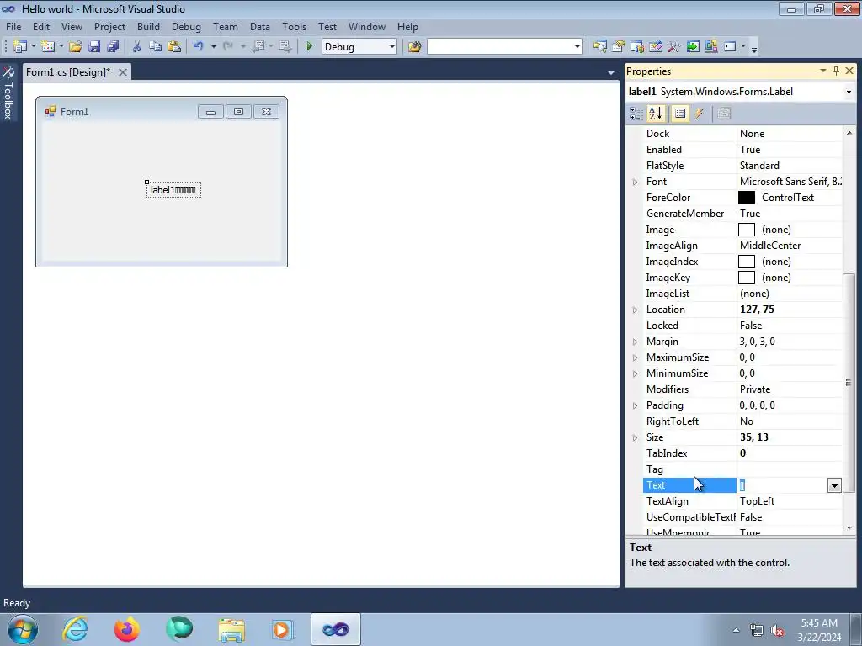Open Windows Media Player from taskbar
This screenshot has height=646, width=862.
point(283,629)
